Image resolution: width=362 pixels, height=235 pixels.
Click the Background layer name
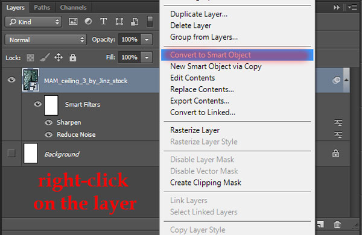[x=62, y=154]
